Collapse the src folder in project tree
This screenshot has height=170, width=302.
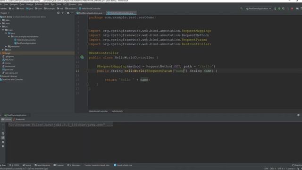(0, 26)
